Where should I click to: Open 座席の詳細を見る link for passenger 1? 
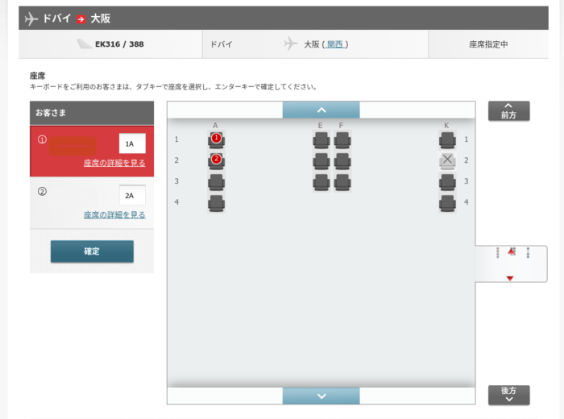click(114, 163)
